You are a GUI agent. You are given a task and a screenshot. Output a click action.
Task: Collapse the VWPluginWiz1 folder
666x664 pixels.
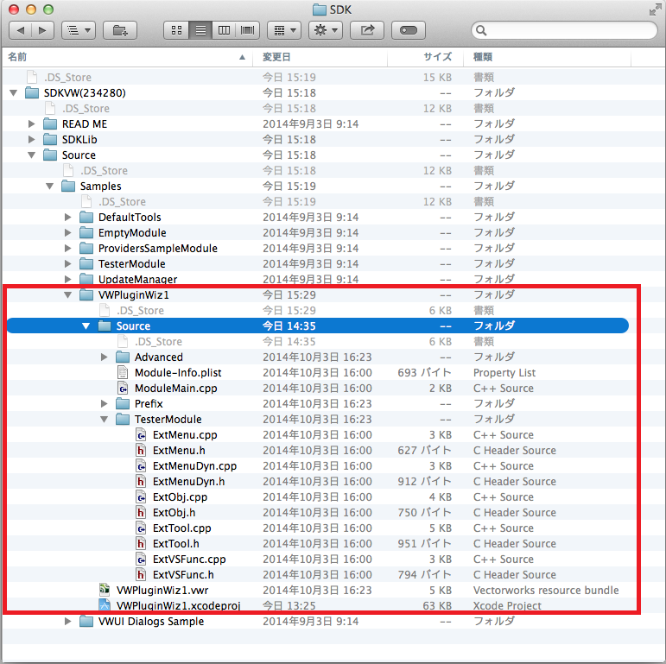(x=68, y=294)
